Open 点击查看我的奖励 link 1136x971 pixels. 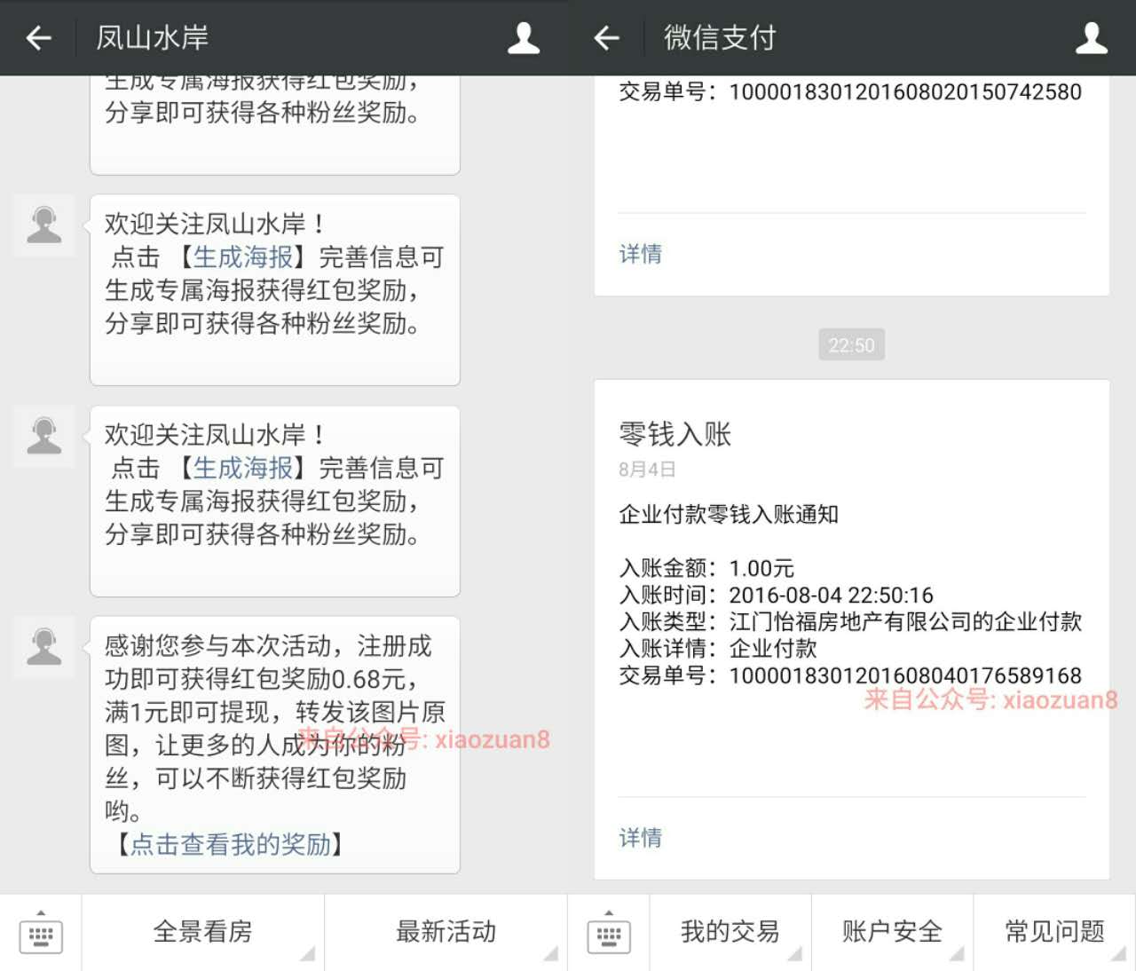pyautogui.click(x=231, y=844)
